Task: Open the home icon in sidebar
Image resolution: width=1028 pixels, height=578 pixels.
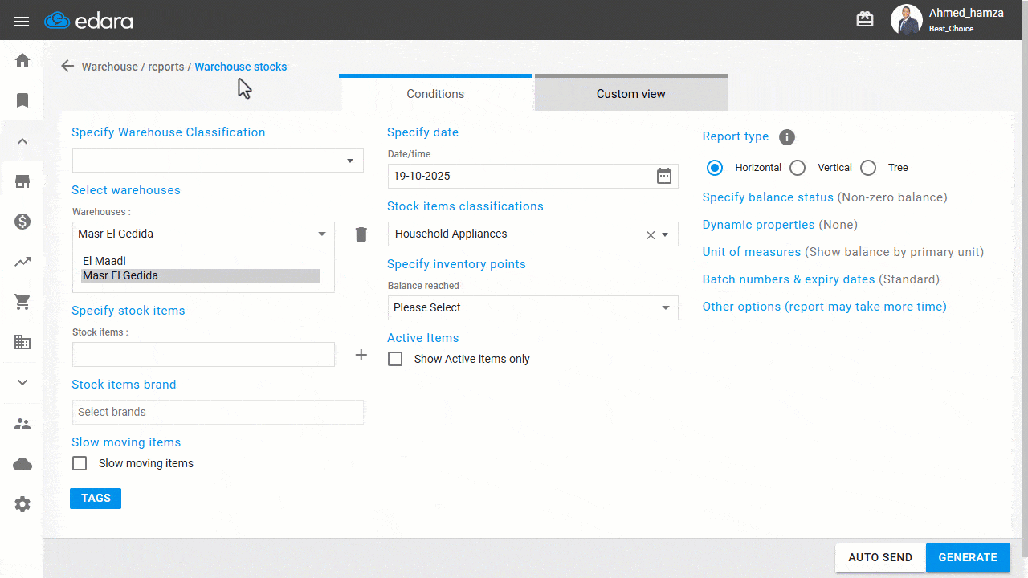Action: (22, 60)
